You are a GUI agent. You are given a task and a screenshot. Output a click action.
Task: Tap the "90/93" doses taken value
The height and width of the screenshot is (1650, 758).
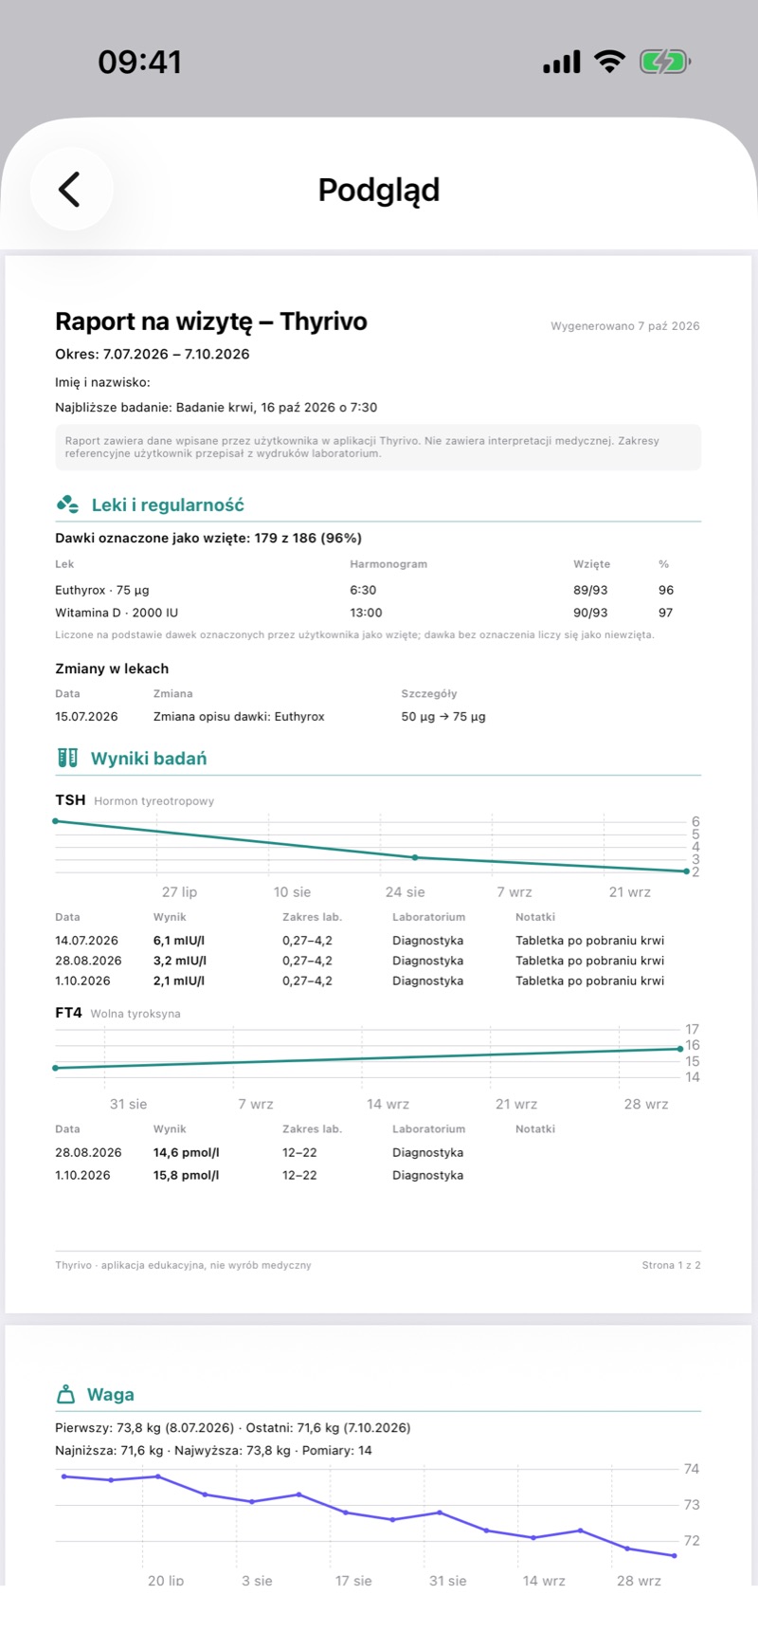[590, 613]
